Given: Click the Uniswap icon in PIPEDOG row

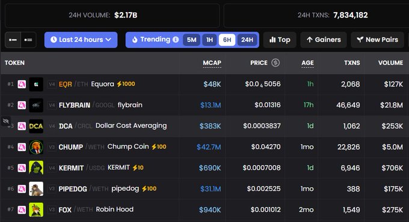Looking at the screenshot, I should pos(22,188).
